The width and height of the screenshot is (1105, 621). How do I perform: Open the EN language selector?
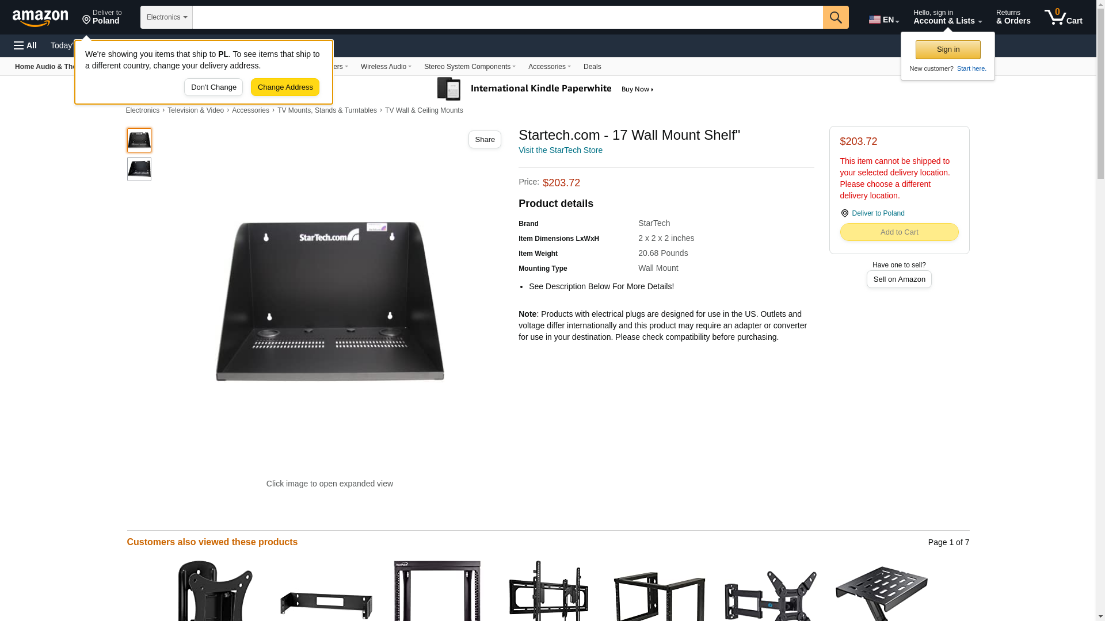[884, 20]
